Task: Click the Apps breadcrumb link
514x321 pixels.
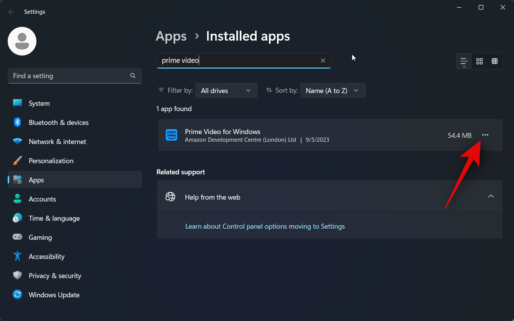Action: point(171,36)
